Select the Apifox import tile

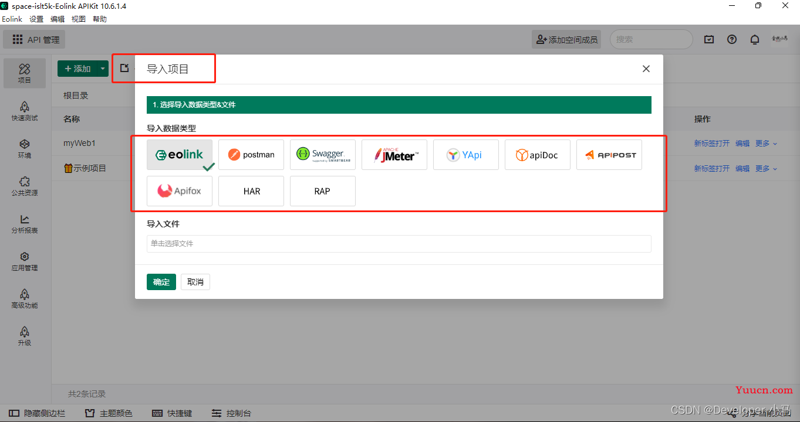point(180,191)
